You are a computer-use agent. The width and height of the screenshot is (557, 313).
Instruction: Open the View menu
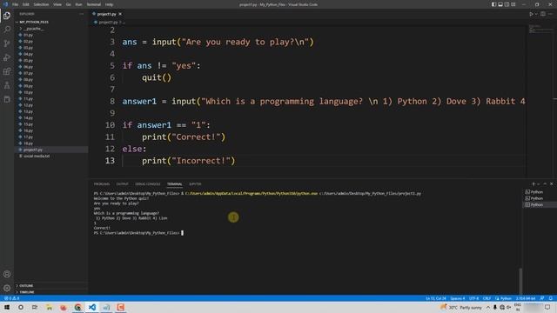coord(57,4)
